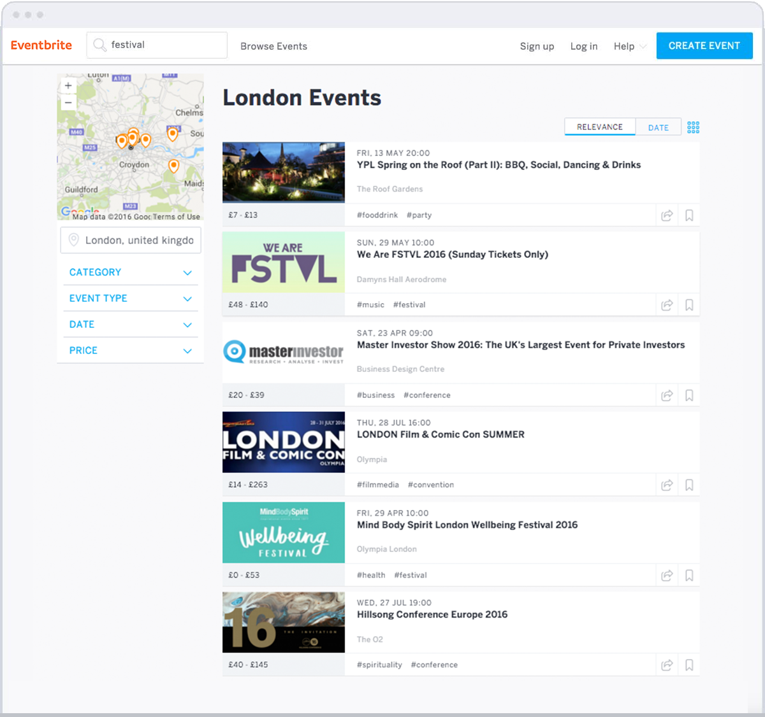Bookmark the We Are FSTVL 2016 event
This screenshot has width=765, height=717.
click(x=689, y=305)
